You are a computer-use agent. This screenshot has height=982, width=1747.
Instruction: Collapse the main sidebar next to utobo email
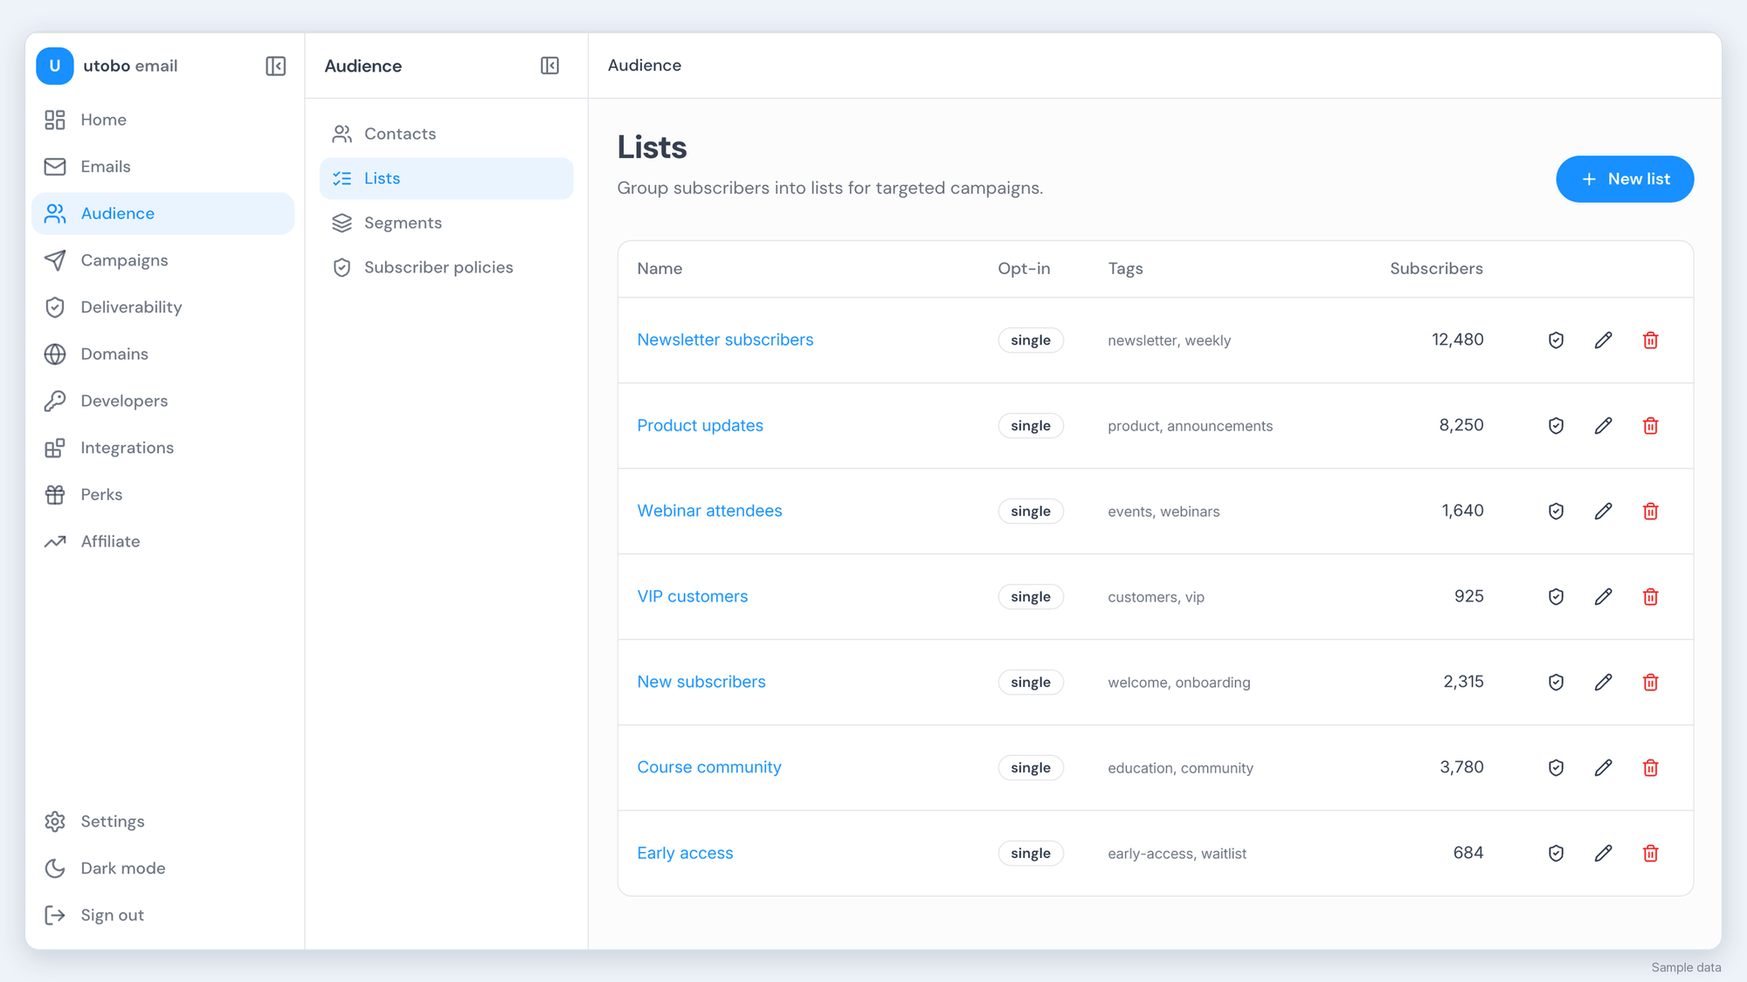(x=276, y=66)
